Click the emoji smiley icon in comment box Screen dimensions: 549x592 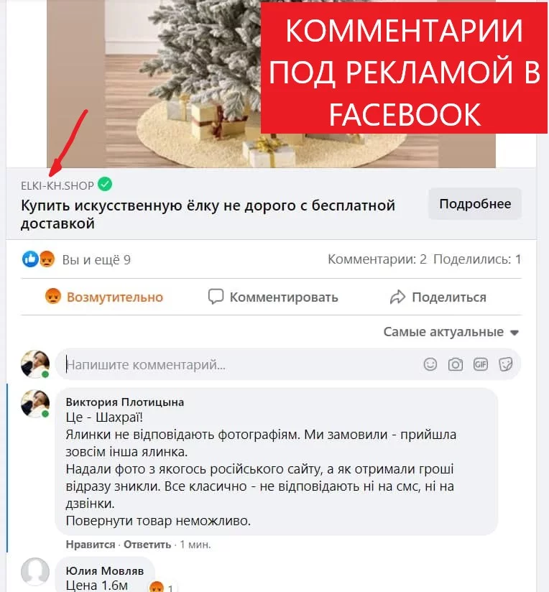coord(430,364)
